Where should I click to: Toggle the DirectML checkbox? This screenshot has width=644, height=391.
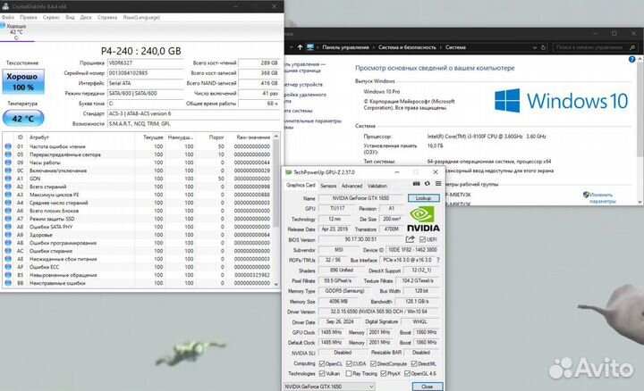[x=414, y=363]
